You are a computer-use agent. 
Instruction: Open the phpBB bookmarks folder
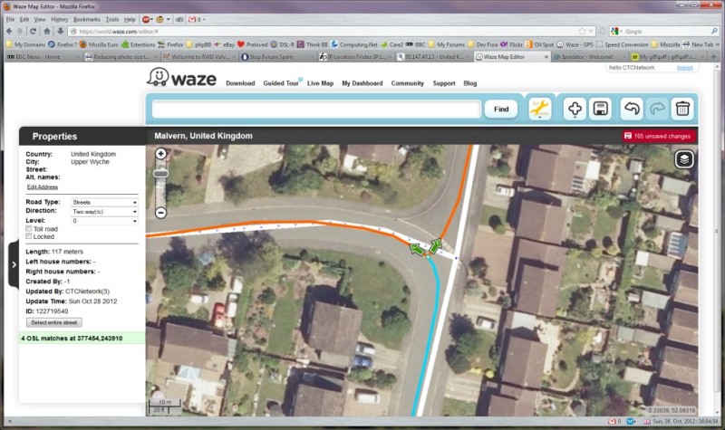(198, 44)
